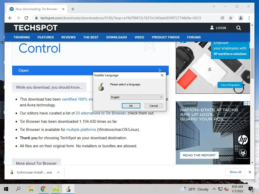Screen dimensions: 259x194
Task: Click the browser forward arrow
Action: coord(18,18)
